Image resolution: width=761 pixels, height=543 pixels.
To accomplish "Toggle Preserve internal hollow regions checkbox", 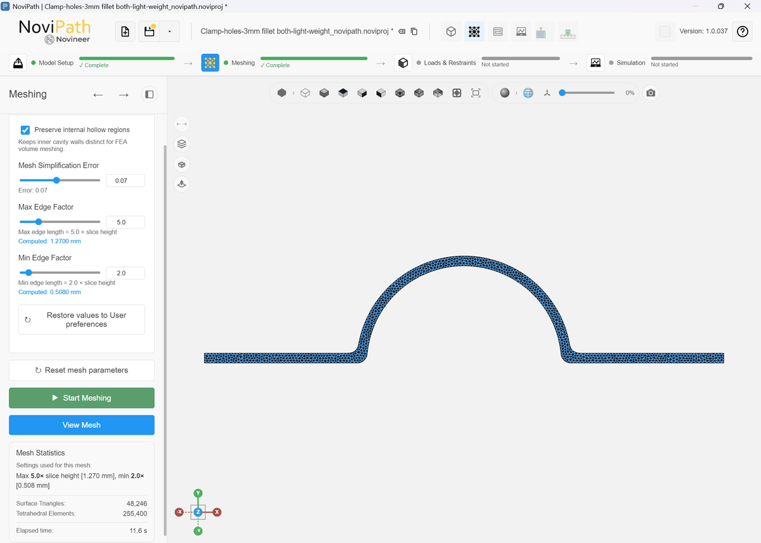I will click(25, 129).
